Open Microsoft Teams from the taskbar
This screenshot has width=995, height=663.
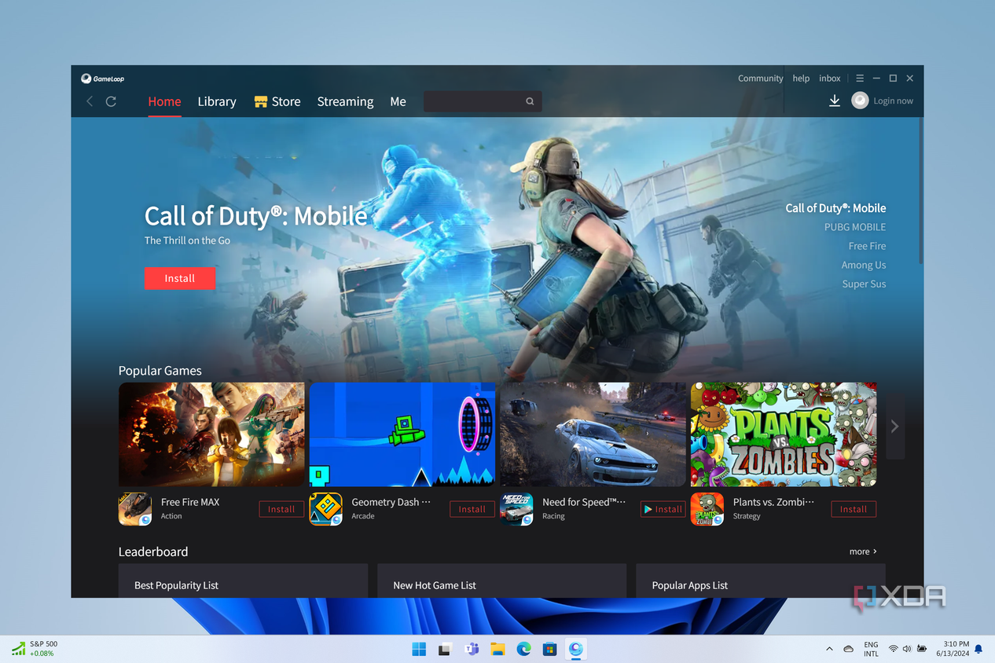tap(472, 649)
